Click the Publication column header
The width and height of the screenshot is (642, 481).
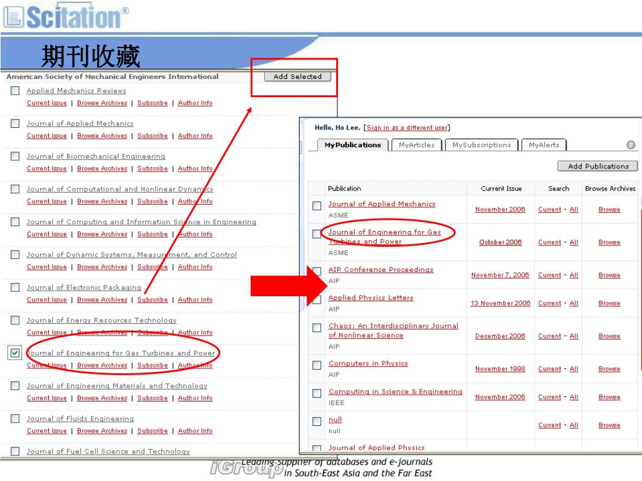click(x=344, y=189)
